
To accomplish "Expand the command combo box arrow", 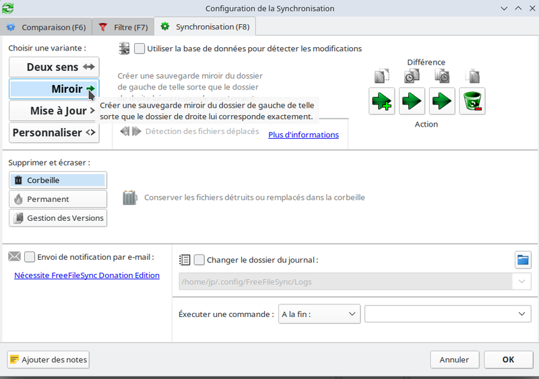I will click(521, 314).
